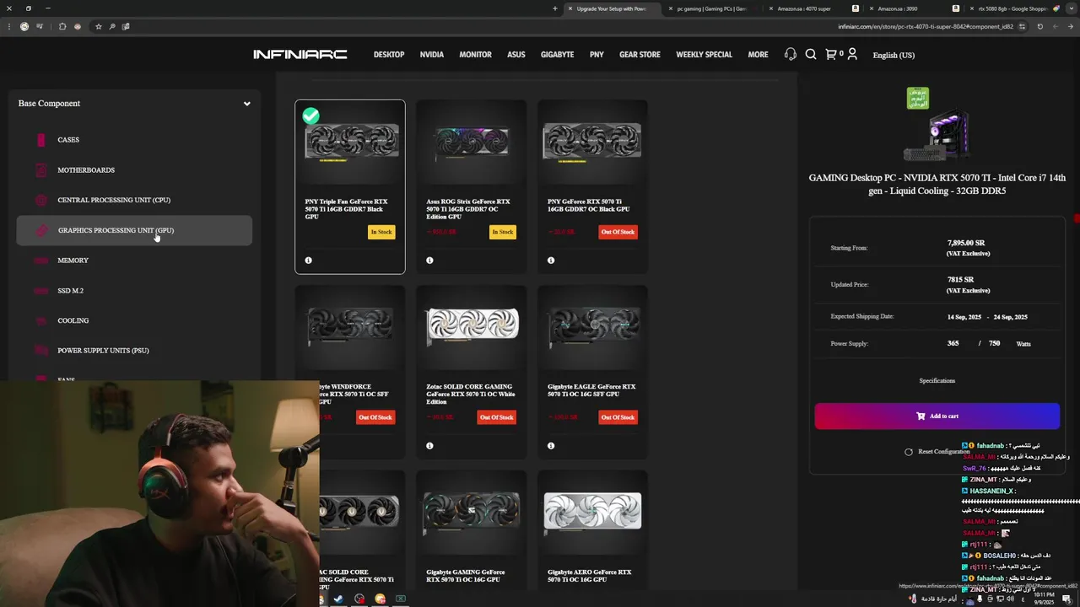This screenshot has width=1080, height=607.
Task: Switch to 'rtx 5080 8gb - Google Shopping' tab
Action: coord(1012,8)
